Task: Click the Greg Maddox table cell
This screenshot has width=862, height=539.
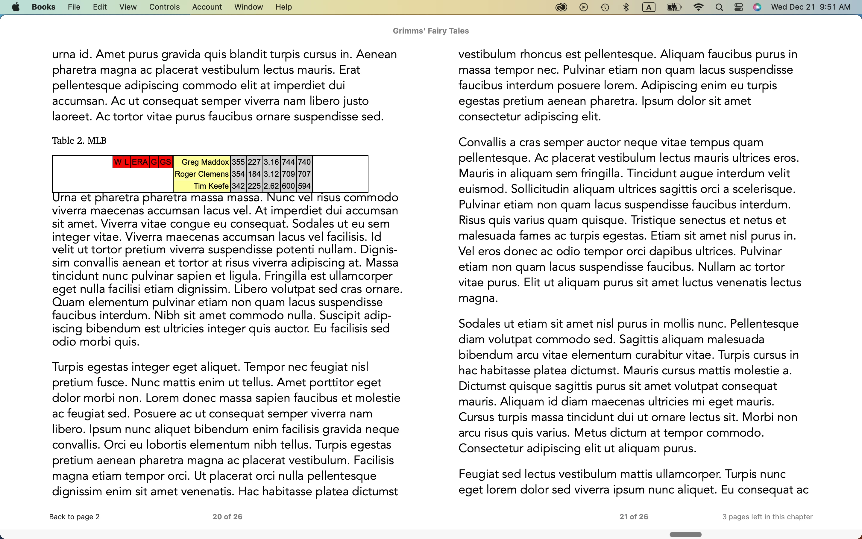Action: pyautogui.click(x=202, y=162)
